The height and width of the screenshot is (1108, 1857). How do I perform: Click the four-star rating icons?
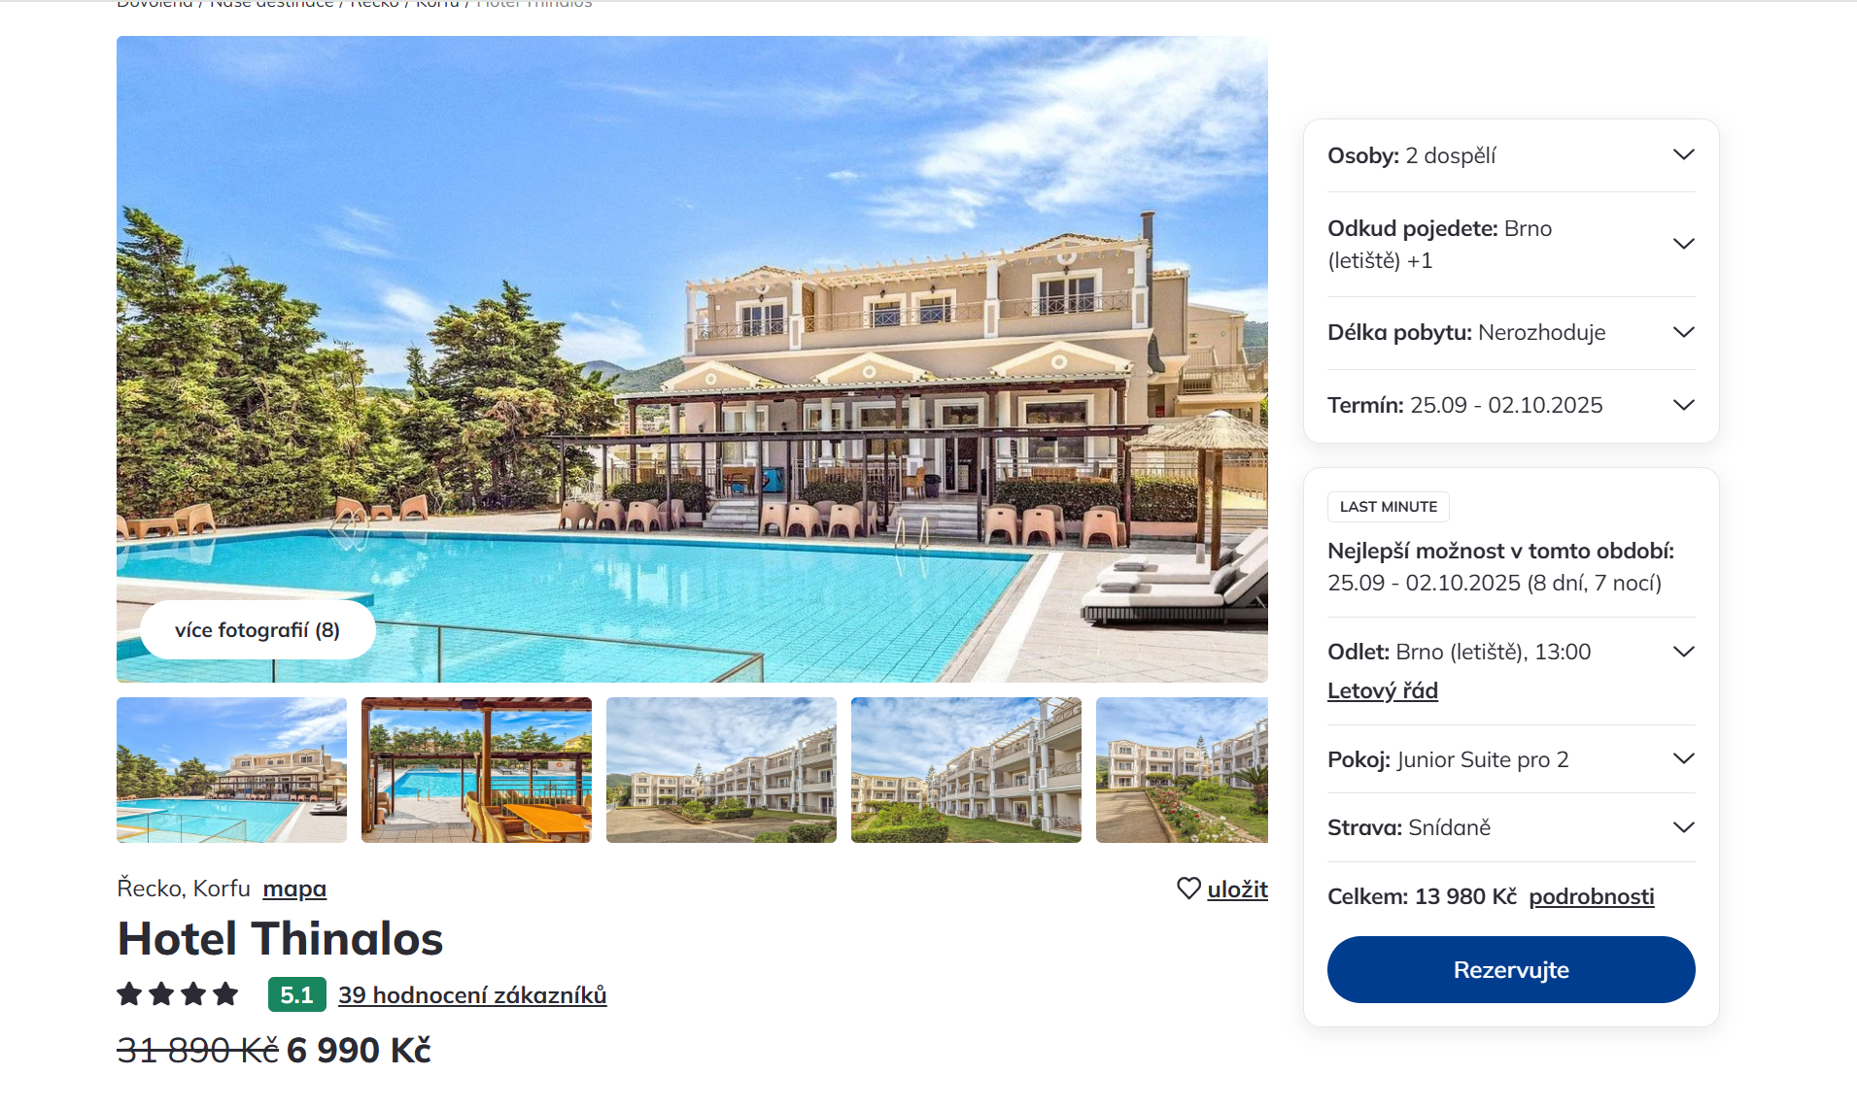(x=178, y=994)
